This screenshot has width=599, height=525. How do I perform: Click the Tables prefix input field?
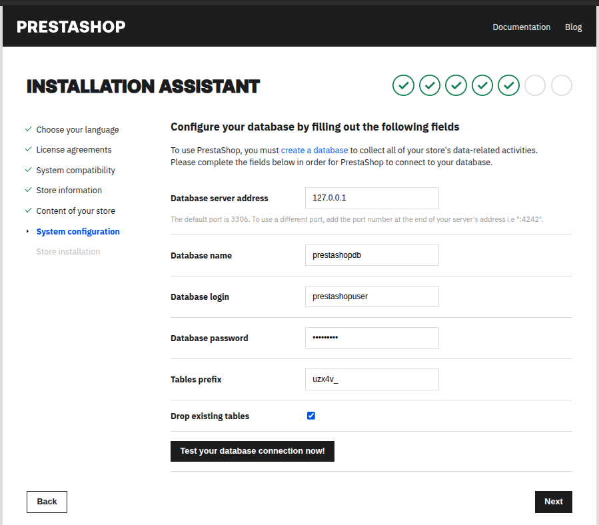pyautogui.click(x=371, y=379)
